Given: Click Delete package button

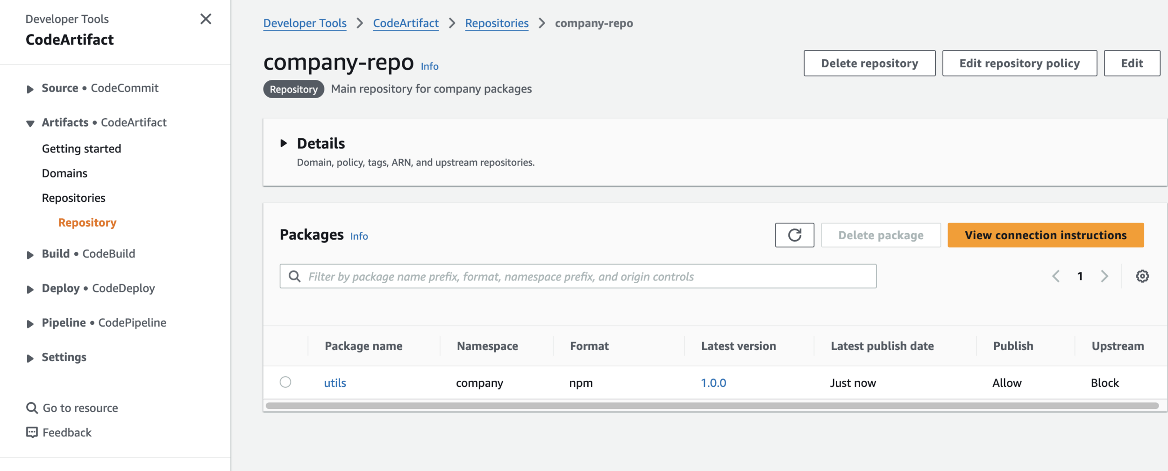Looking at the screenshot, I should tap(881, 235).
